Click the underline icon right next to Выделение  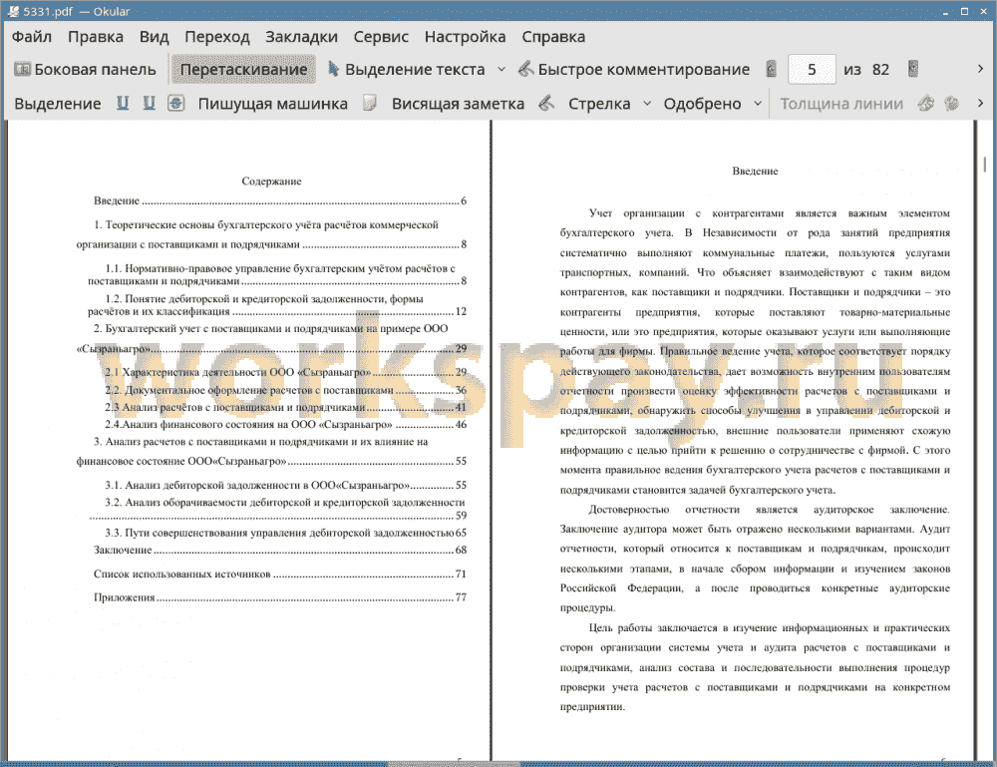123,103
